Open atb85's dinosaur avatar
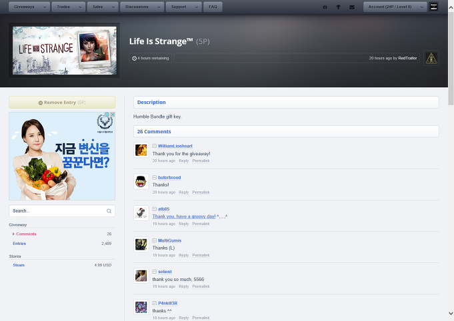454x321 pixels. tap(141, 213)
